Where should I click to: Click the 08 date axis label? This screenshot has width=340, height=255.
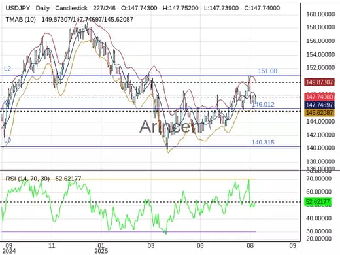pos(250,245)
